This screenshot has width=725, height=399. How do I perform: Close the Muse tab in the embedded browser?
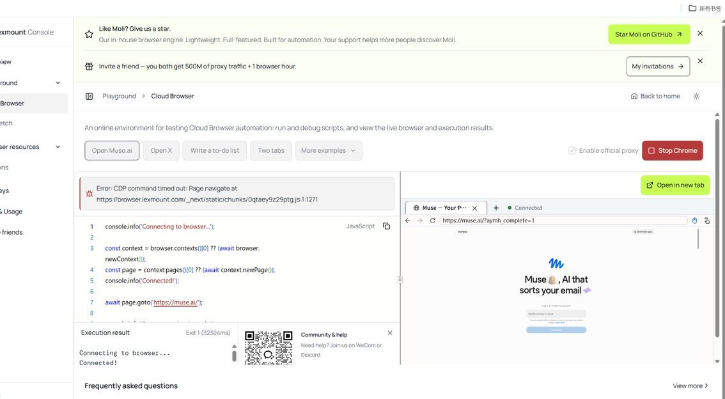pos(474,208)
